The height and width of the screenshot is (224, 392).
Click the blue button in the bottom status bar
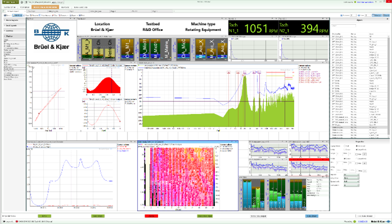pyautogui.click(x=312, y=216)
